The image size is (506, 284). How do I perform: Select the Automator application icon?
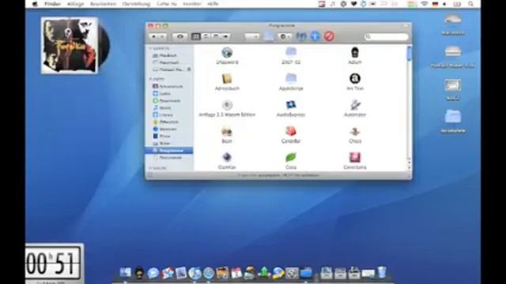coord(355,105)
